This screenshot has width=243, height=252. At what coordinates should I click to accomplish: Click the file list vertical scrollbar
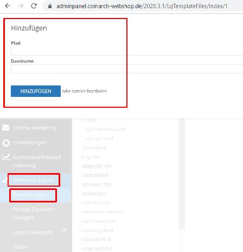click(x=182, y=173)
